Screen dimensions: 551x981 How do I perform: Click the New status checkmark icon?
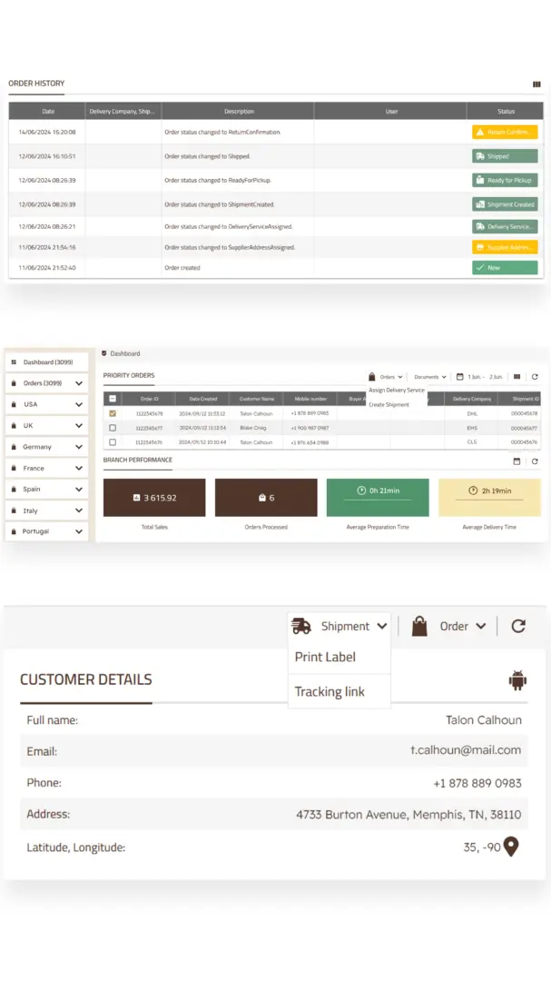[479, 268]
